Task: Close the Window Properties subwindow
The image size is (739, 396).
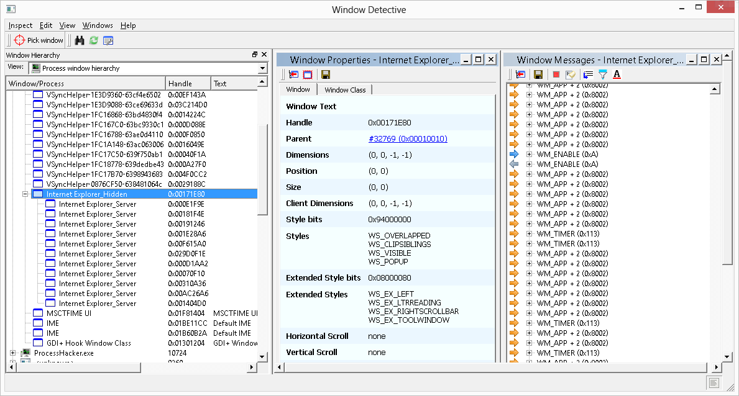Action: coord(490,60)
